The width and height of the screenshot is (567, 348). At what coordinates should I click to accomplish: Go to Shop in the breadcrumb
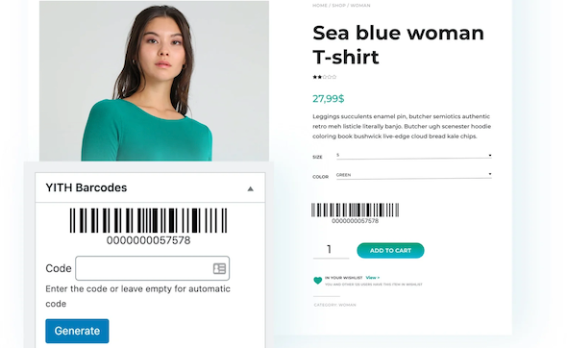pos(339,6)
